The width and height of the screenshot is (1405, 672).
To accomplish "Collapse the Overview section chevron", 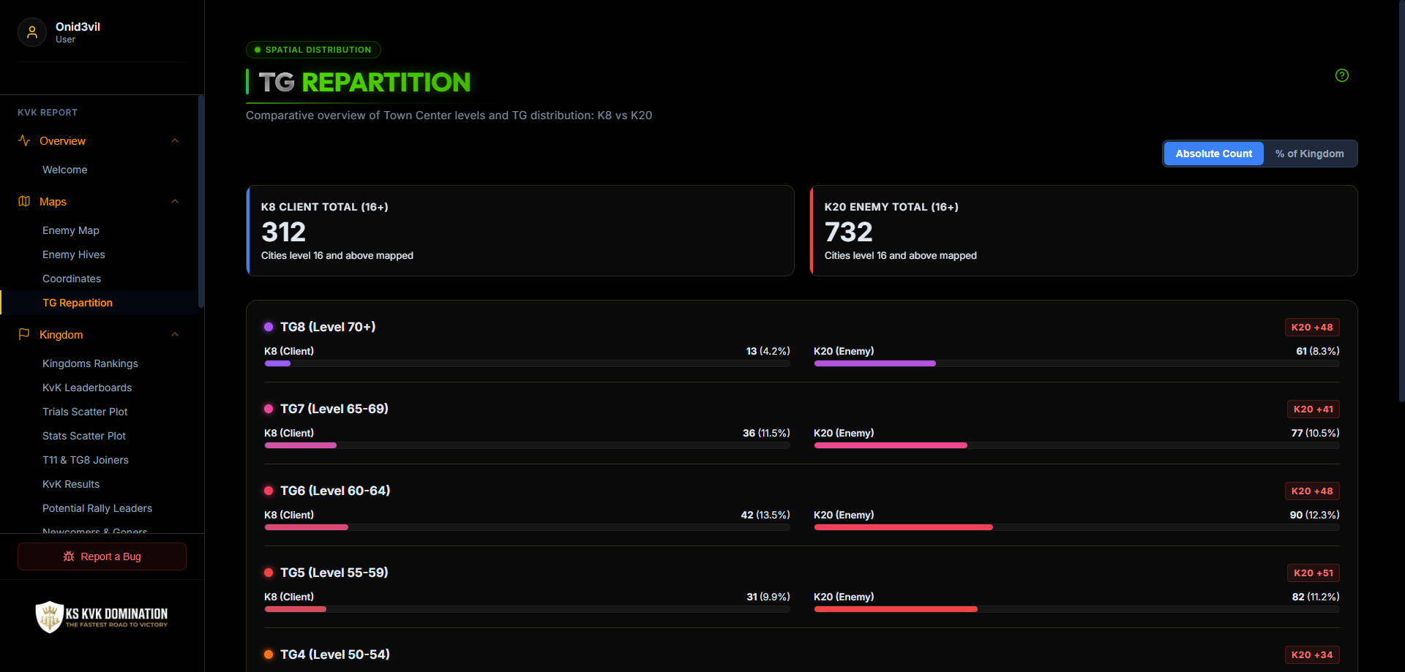I will (x=175, y=140).
